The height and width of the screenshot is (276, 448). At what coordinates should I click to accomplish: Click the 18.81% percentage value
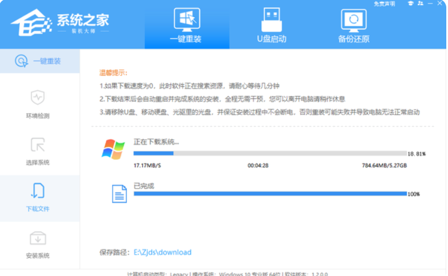click(417, 154)
